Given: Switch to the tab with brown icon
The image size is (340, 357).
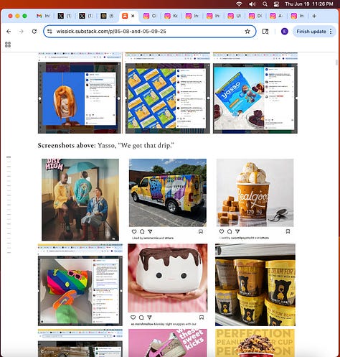Looking at the screenshot, I should coord(107,16).
